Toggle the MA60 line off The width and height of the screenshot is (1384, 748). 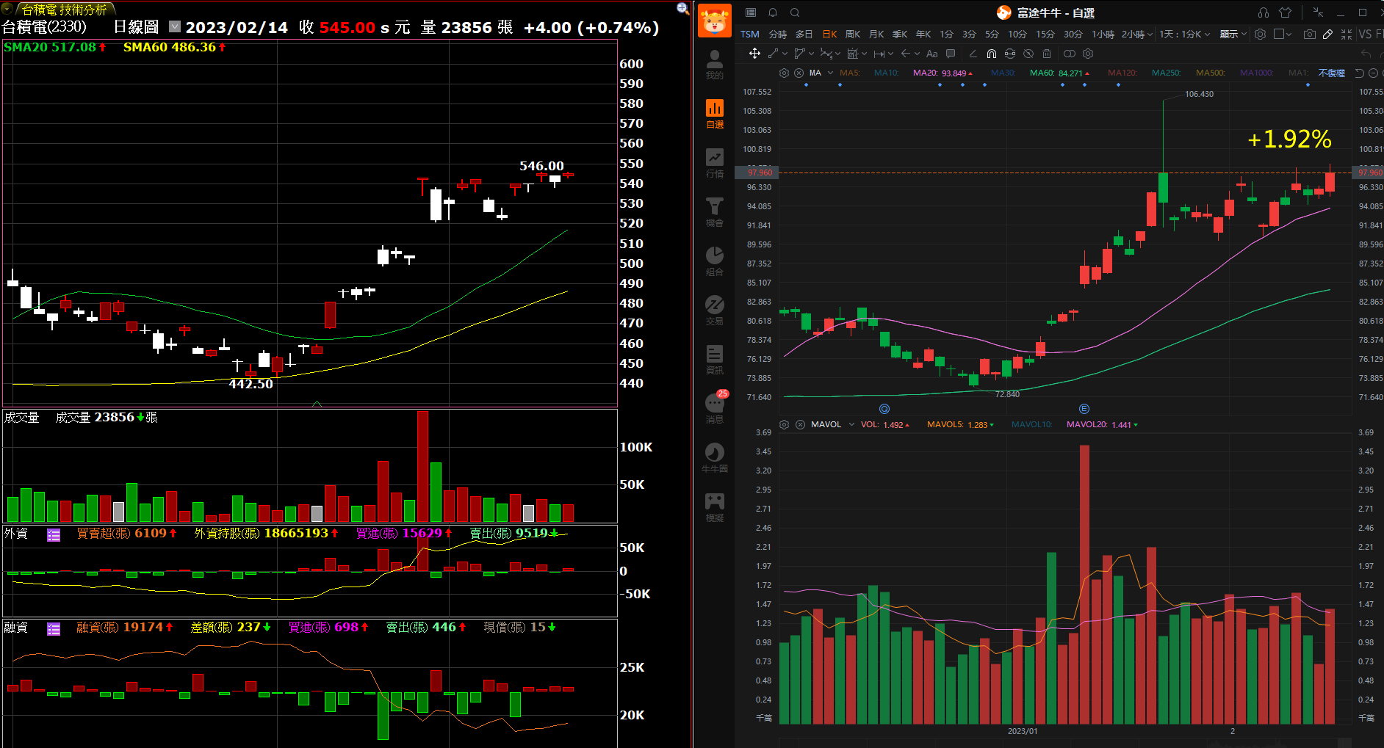tap(1059, 73)
